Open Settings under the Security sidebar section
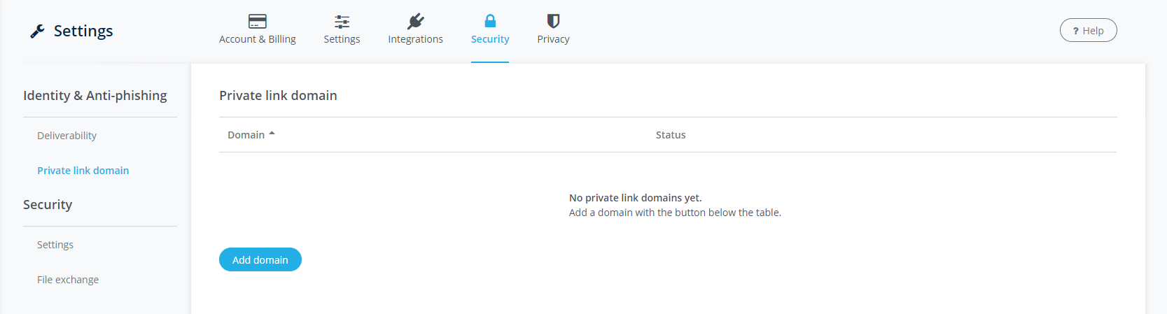This screenshot has height=314, width=1167. (55, 245)
